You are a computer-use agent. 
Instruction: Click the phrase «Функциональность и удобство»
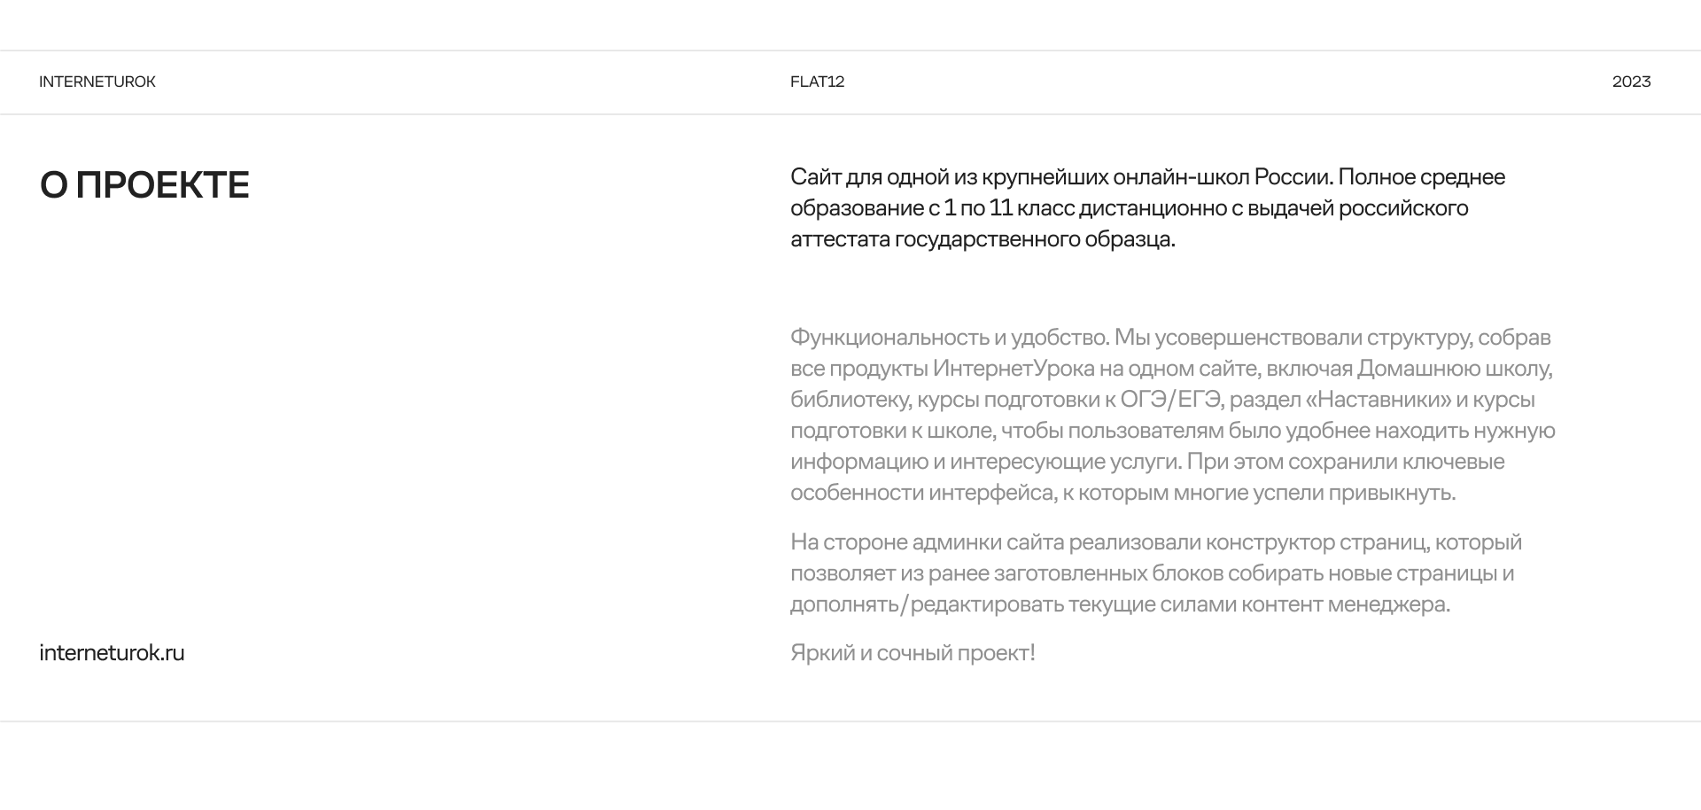(949, 338)
